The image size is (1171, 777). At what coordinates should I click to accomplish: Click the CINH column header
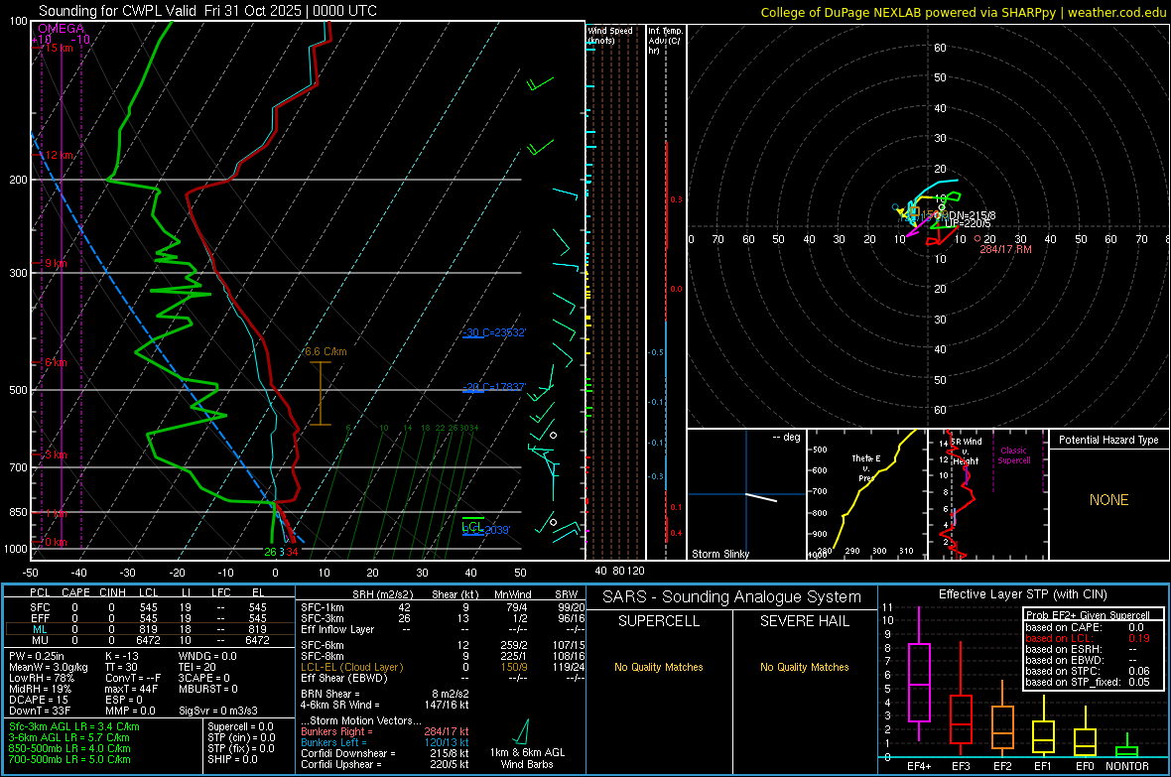click(113, 592)
